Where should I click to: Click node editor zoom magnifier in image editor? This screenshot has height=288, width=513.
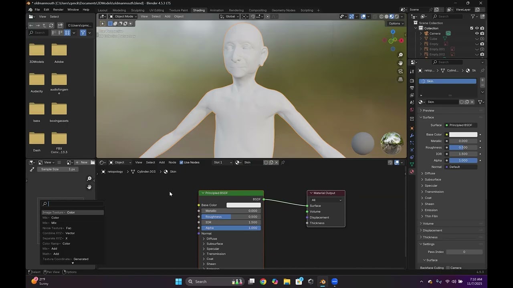(x=89, y=178)
